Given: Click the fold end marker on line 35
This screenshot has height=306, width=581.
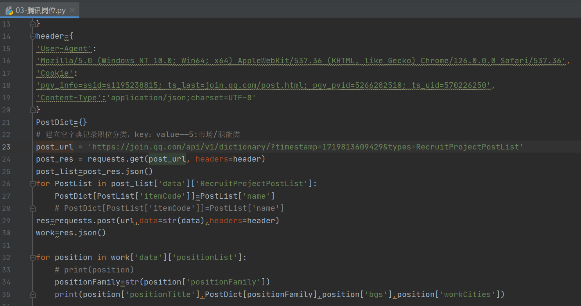Looking at the screenshot, I should pyautogui.click(x=33, y=294).
